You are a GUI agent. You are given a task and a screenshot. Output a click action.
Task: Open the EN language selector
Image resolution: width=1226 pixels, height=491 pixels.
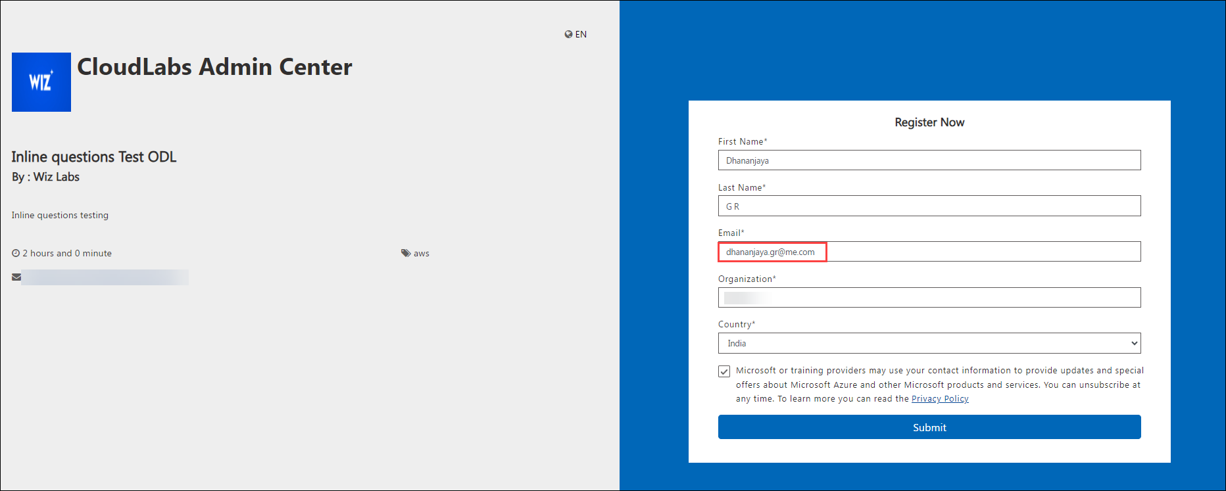coord(576,34)
